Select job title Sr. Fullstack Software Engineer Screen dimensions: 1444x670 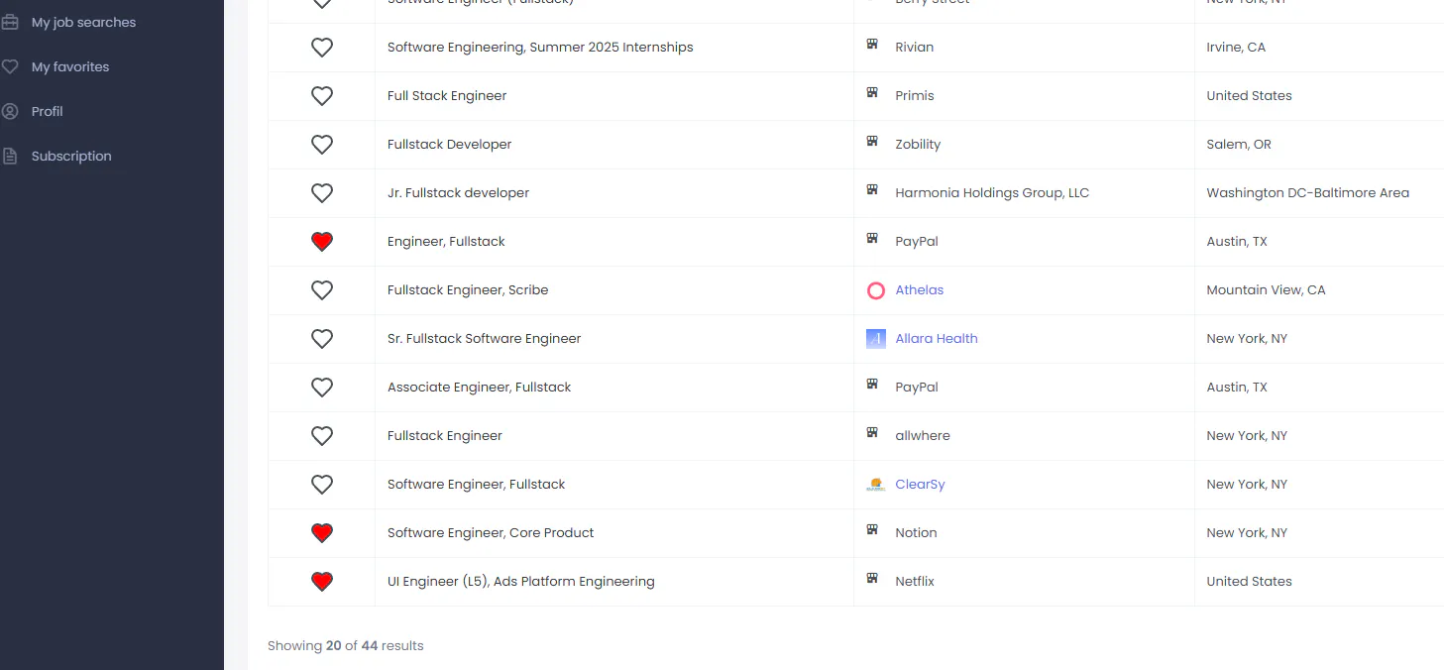pyautogui.click(x=485, y=338)
